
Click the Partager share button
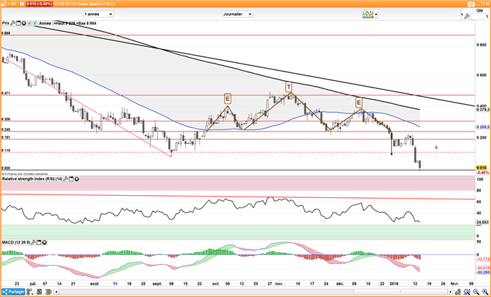pos(13,292)
